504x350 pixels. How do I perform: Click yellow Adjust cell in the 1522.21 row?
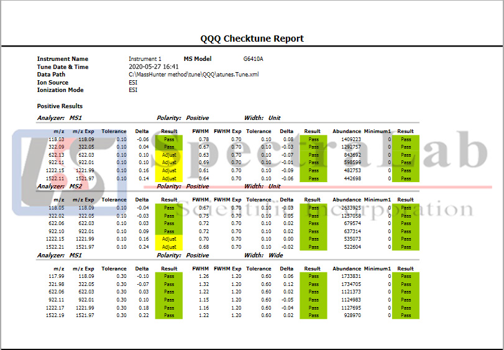coord(169,247)
